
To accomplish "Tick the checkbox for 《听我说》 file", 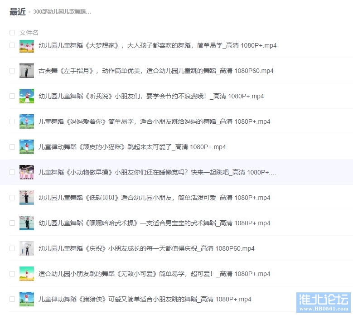I will coord(12,96).
